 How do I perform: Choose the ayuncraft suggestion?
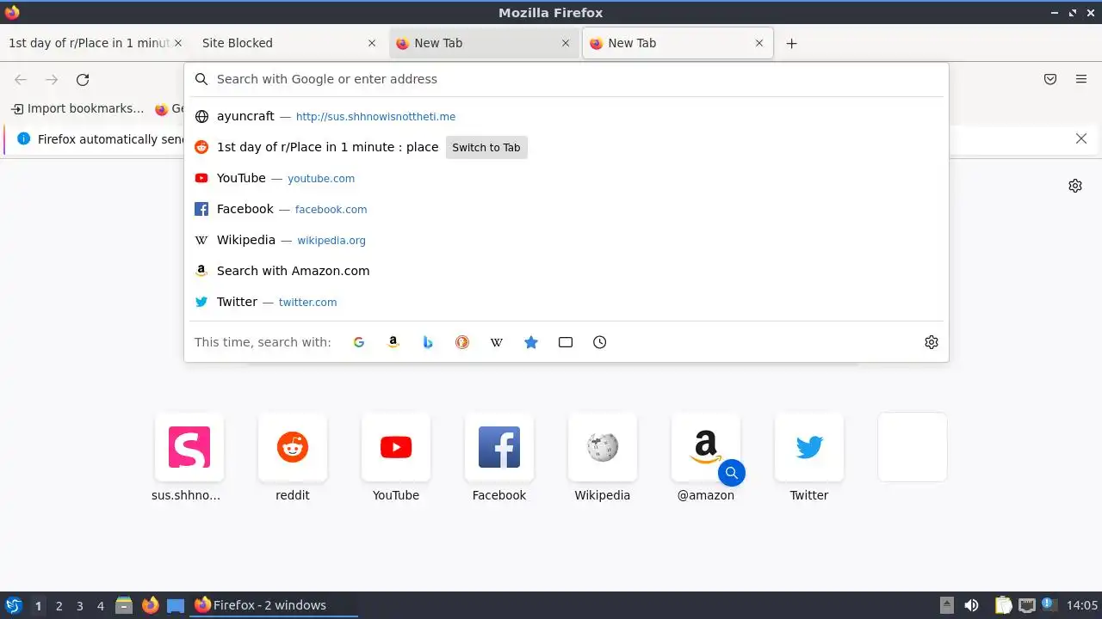pos(566,116)
